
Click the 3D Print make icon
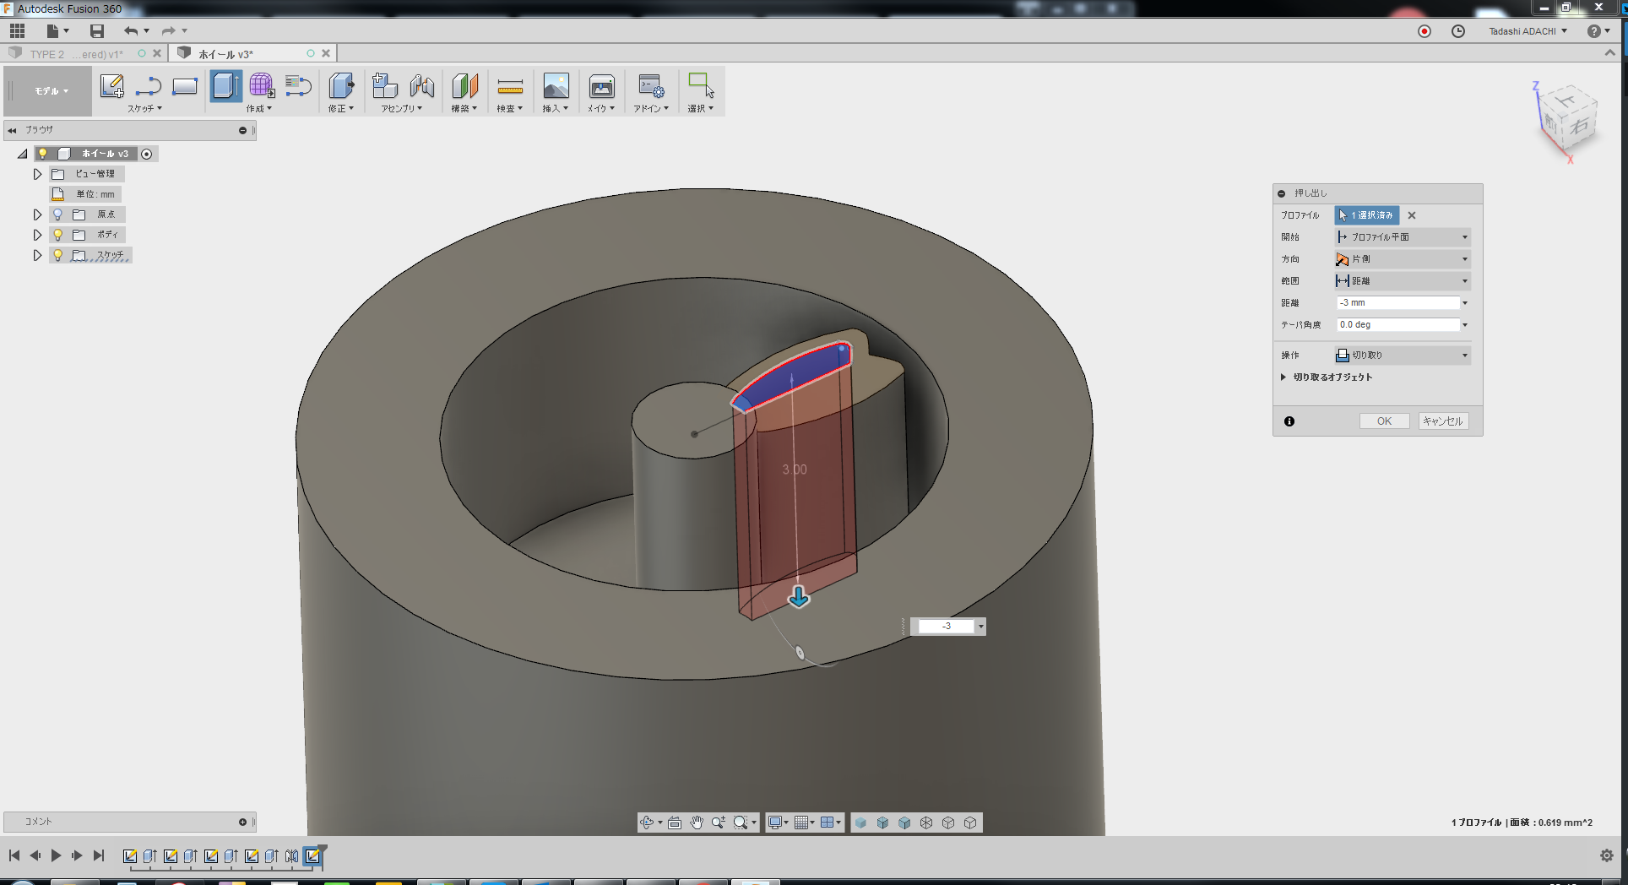point(601,86)
